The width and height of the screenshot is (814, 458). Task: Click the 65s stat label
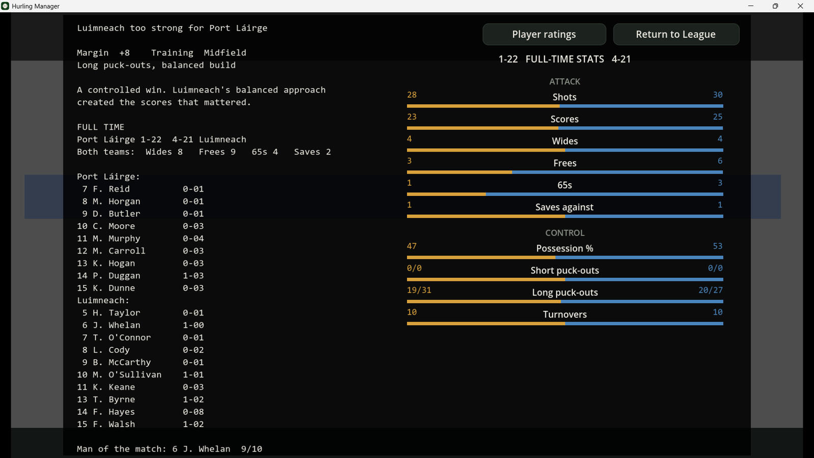point(565,185)
